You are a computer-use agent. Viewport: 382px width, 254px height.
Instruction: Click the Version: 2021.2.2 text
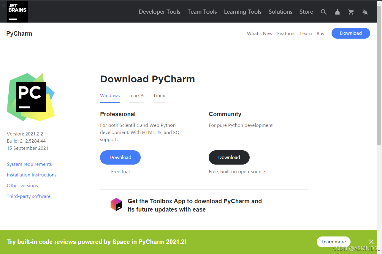tap(25, 134)
